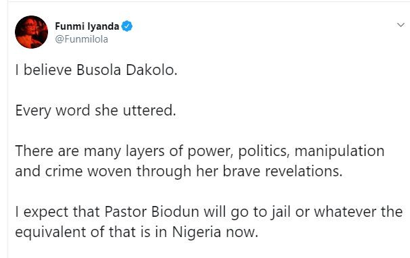The width and height of the screenshot is (410, 258).
Task: Click the Funmi Iyanda display name
Action: [x=87, y=26]
